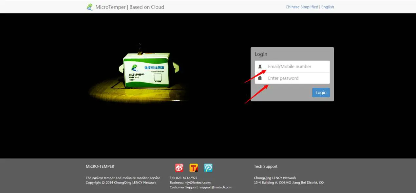
Task: Switch language to Chinese Simplified
Action: (x=302, y=7)
